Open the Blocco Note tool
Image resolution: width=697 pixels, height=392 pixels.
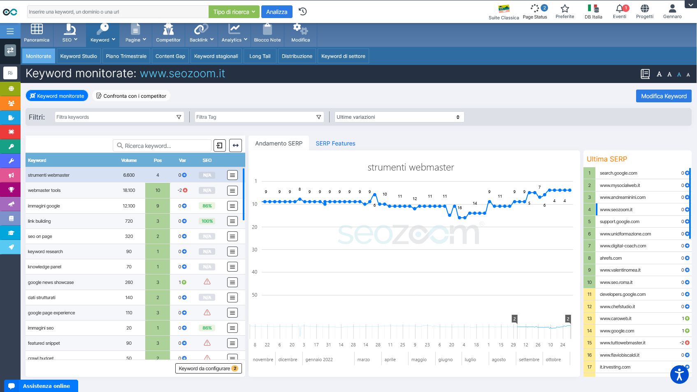pos(267,35)
